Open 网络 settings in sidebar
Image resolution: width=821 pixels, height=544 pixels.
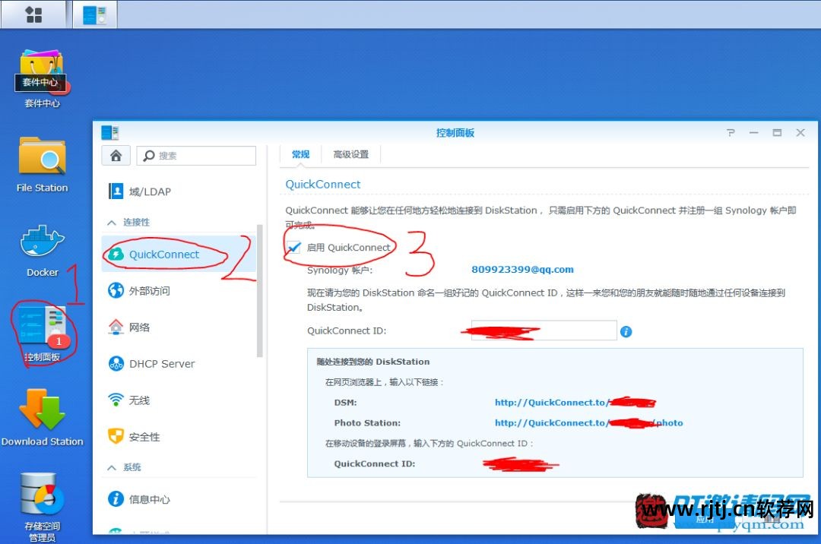[178, 327]
